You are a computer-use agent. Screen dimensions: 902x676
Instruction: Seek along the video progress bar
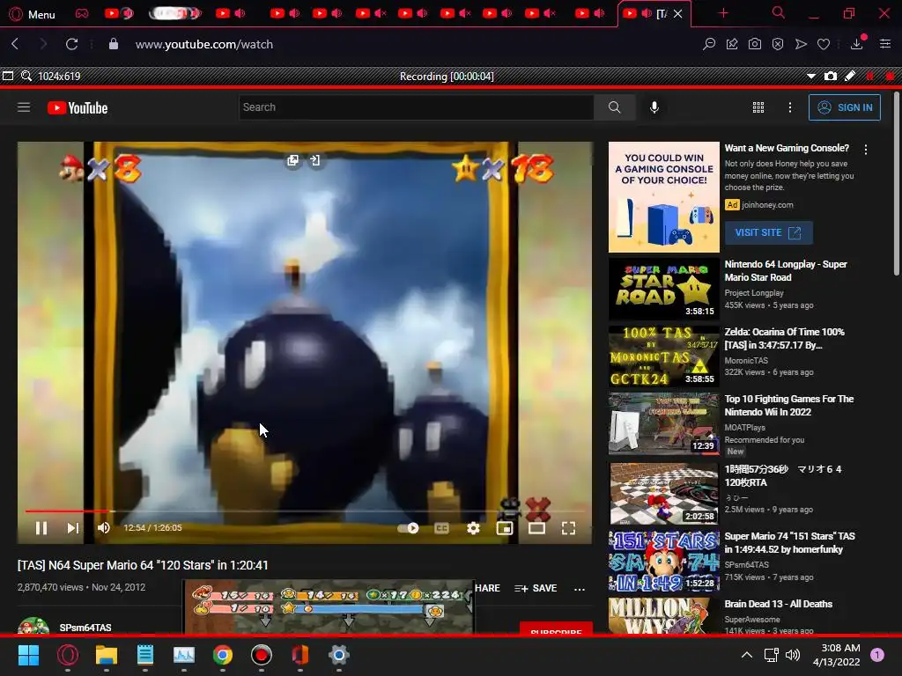tap(305, 511)
